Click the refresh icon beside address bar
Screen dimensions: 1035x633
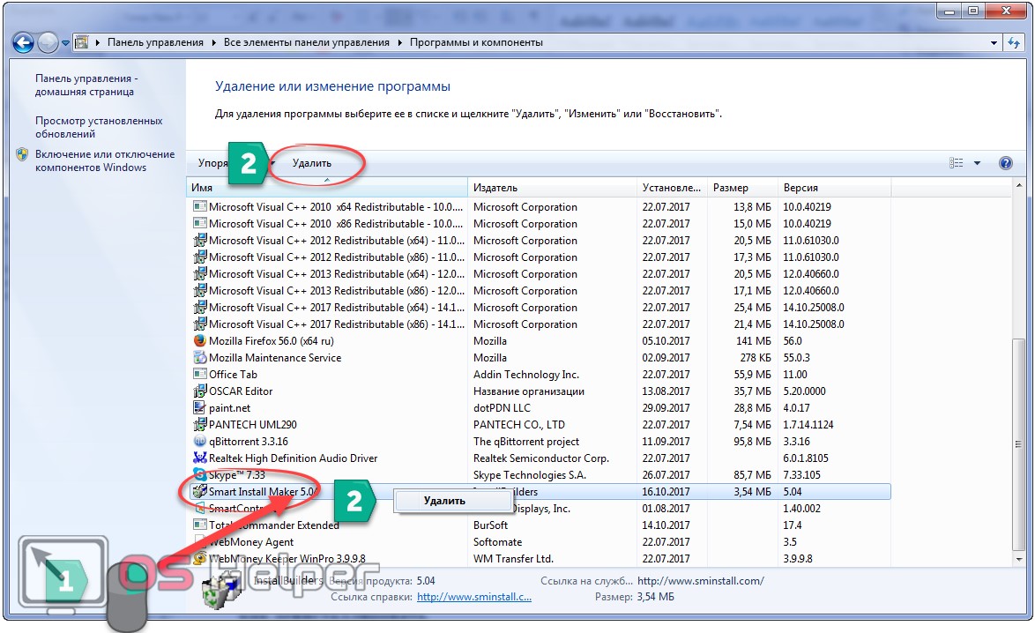point(1014,42)
